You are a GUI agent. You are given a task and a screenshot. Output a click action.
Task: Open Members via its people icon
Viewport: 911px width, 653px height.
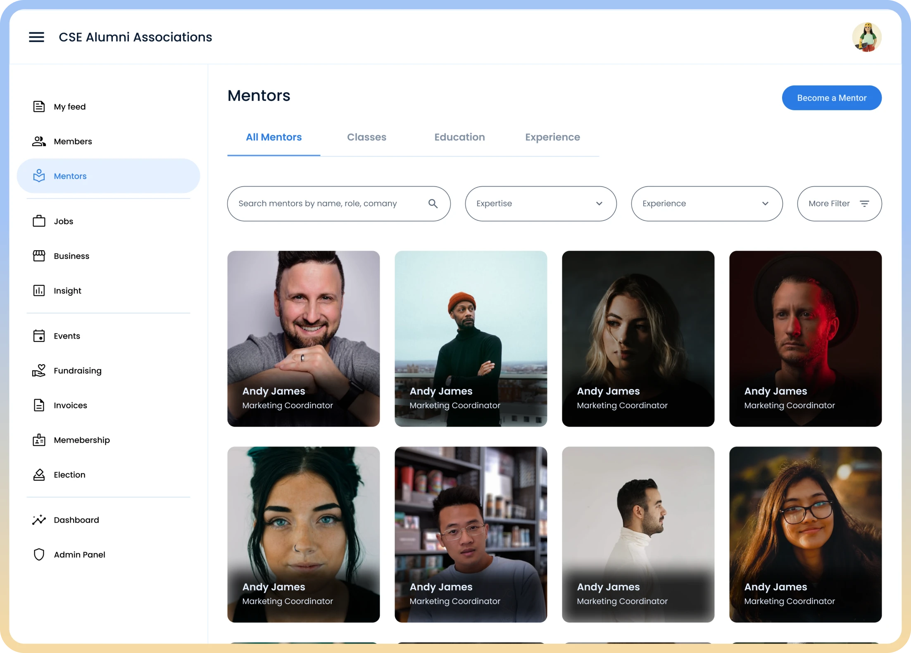tap(39, 141)
